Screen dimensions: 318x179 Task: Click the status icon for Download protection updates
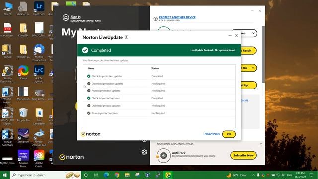tap(89, 84)
